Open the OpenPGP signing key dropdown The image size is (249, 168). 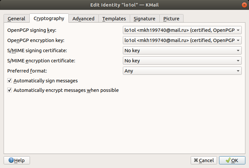click(182, 31)
